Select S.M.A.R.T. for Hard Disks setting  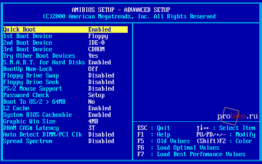44,62
